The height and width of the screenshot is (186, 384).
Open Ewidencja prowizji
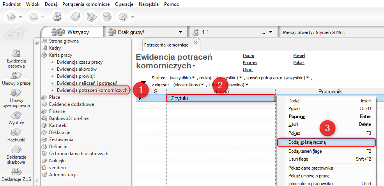pyautogui.click(x=76, y=76)
